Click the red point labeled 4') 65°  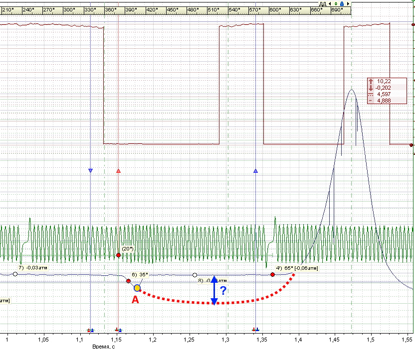(x=273, y=274)
